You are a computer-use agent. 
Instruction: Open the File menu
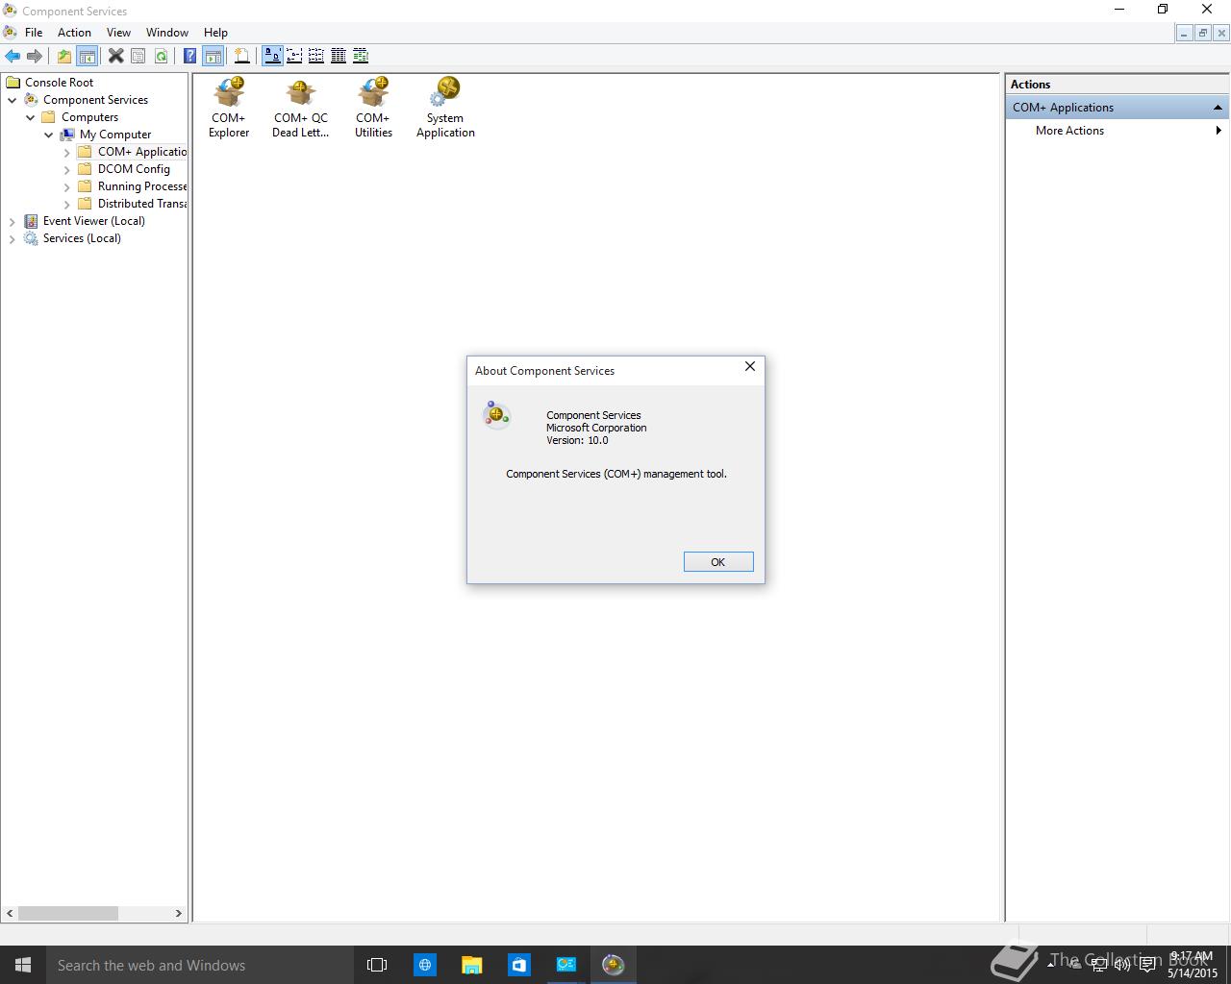click(x=34, y=32)
